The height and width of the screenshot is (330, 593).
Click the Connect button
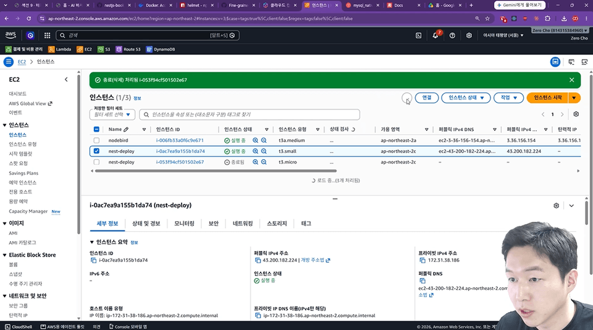(x=427, y=98)
